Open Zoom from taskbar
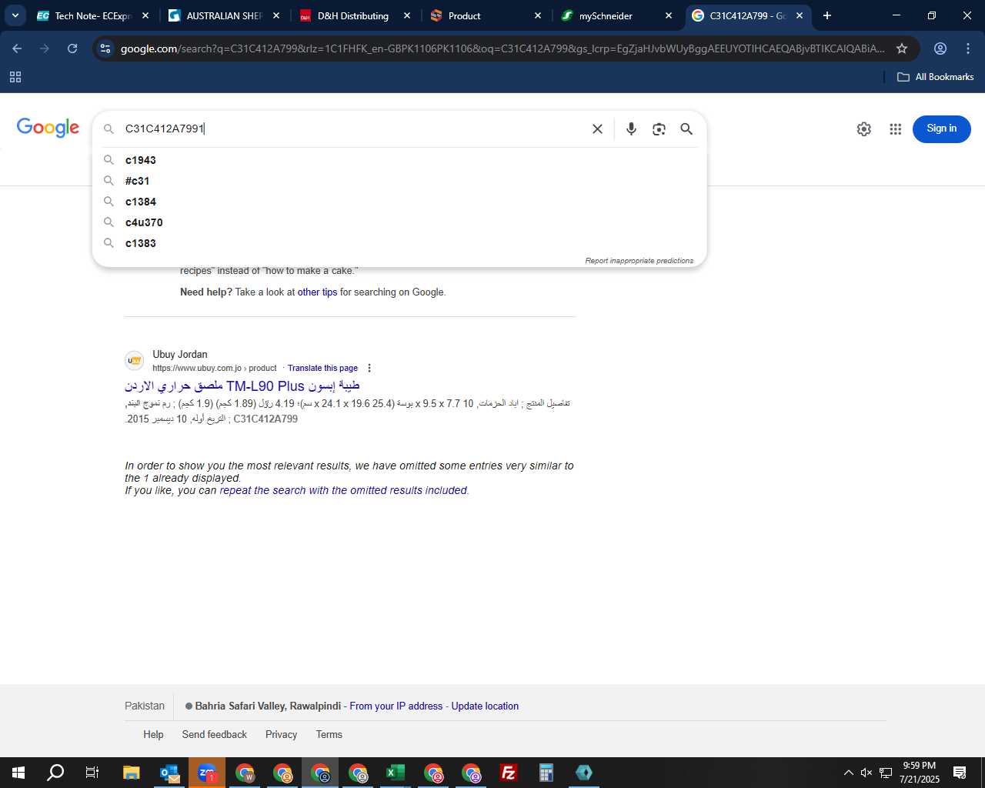The image size is (985, 788). click(x=207, y=773)
